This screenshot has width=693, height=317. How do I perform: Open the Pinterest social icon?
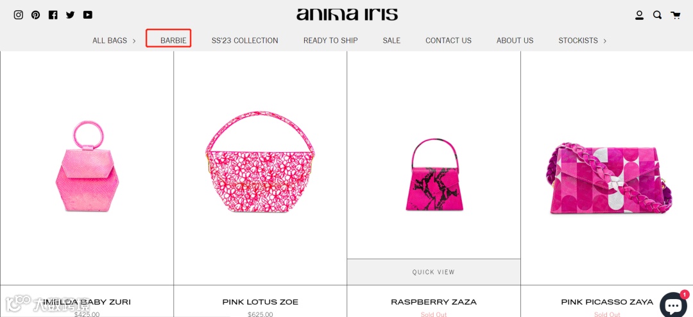pos(35,15)
